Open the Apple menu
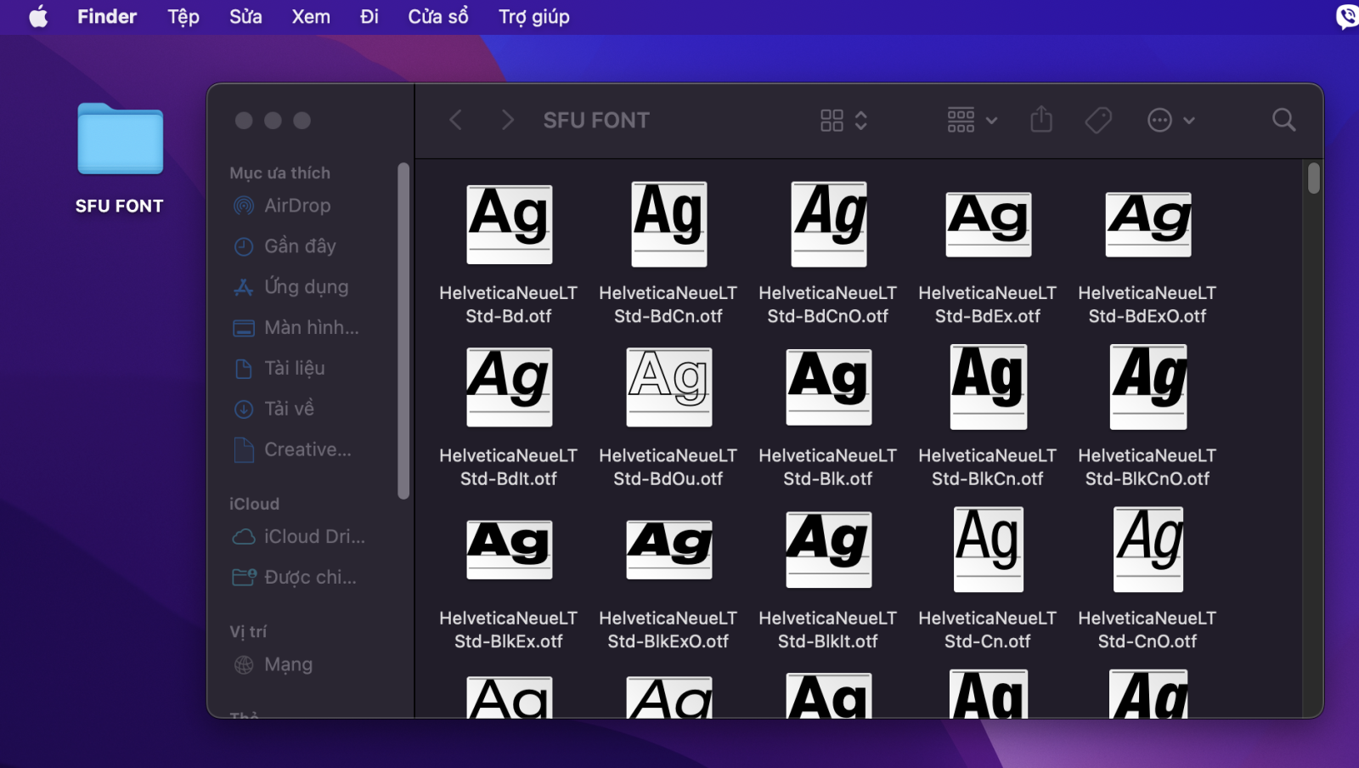The image size is (1359, 768). [x=38, y=17]
